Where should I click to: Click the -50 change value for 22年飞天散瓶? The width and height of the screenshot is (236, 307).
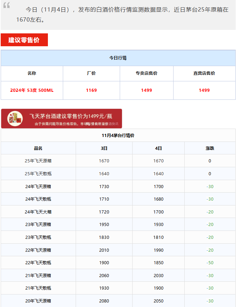210,263
